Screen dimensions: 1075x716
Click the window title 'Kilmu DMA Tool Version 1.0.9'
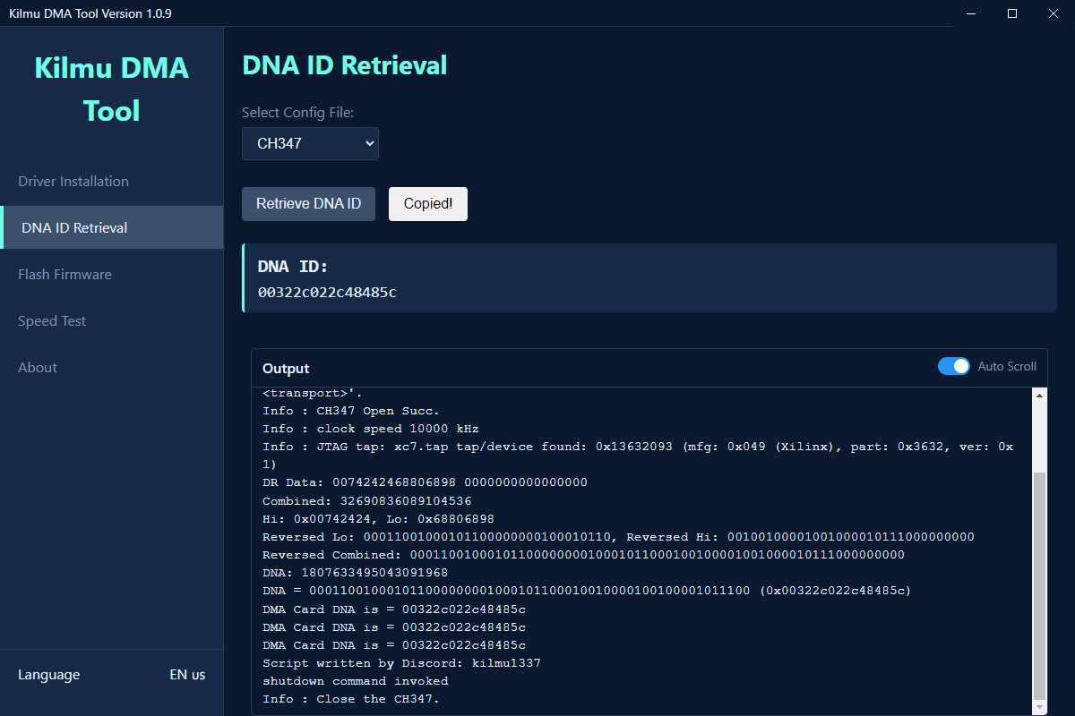tap(90, 13)
